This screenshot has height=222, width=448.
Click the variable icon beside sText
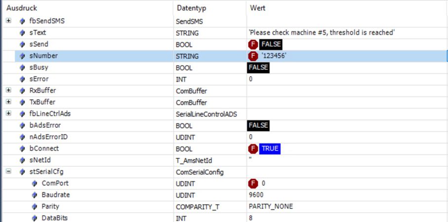tap(22, 33)
